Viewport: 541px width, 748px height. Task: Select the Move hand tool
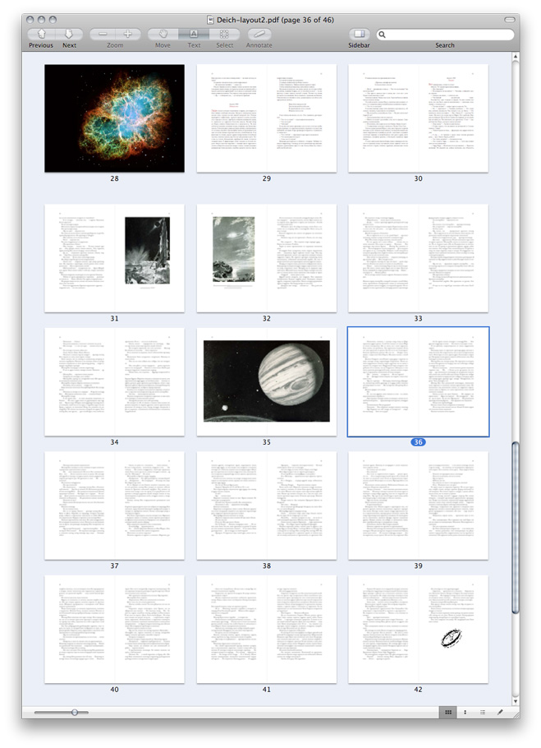coord(163,35)
